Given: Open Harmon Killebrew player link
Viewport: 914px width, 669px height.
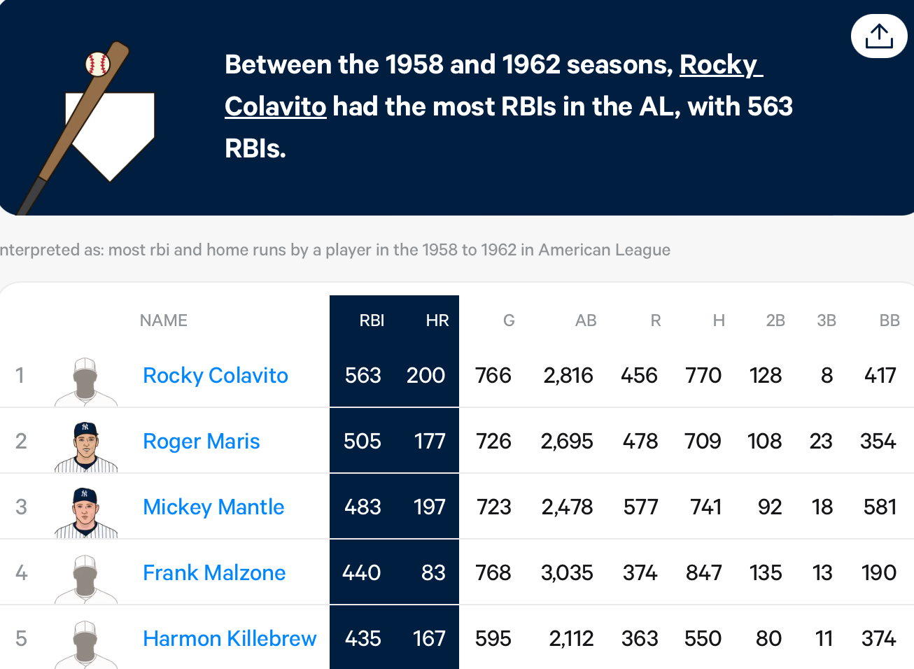Looking at the screenshot, I should (x=230, y=638).
